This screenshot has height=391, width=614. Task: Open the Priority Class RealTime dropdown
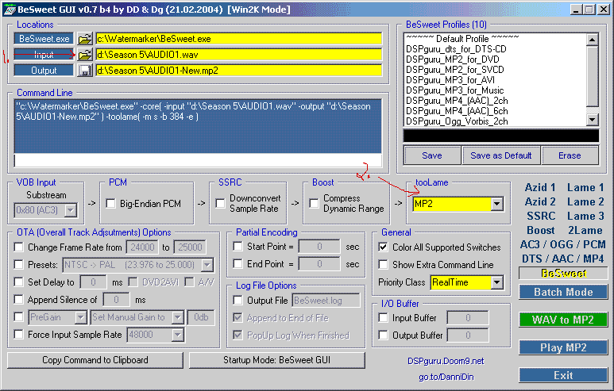tap(497, 282)
